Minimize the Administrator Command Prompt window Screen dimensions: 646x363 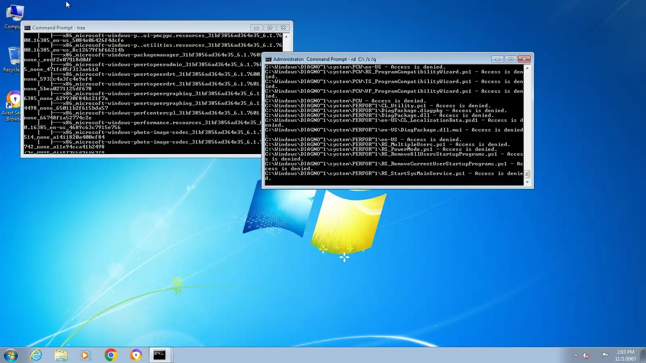[497, 59]
